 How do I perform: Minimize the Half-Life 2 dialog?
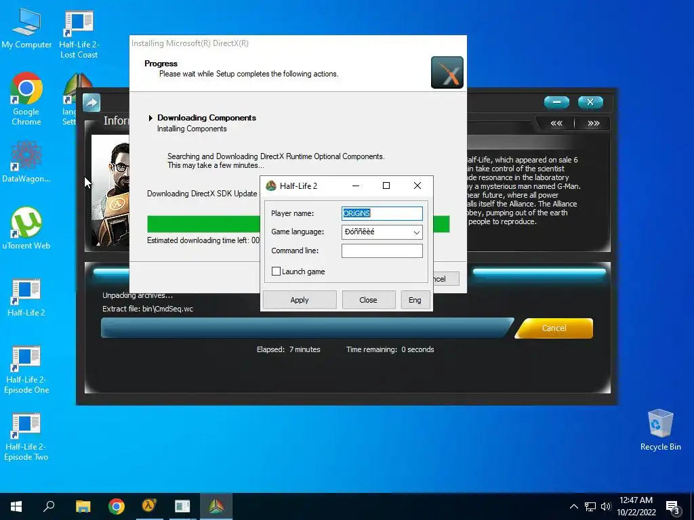tap(355, 186)
